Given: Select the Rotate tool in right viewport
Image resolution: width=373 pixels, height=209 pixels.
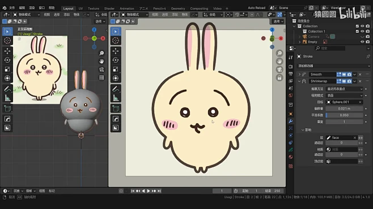Looking at the screenshot, I should point(116,60).
